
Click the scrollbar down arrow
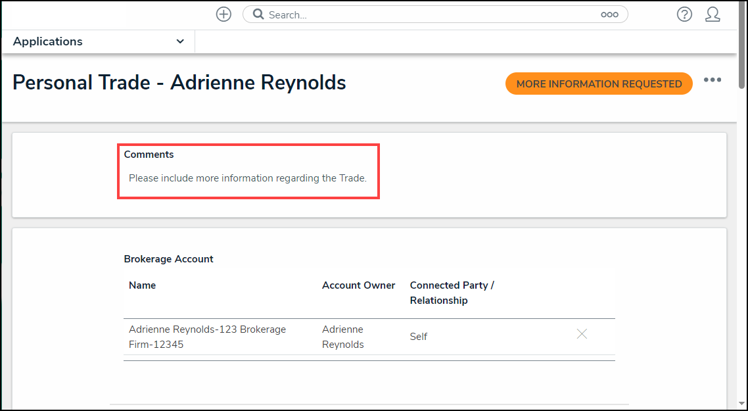(742, 404)
